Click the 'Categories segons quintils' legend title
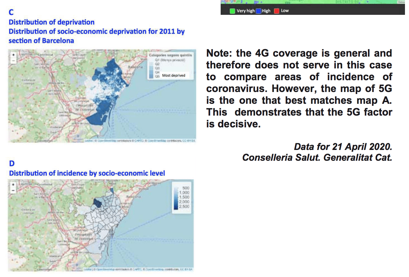409x277 pixels. click(x=170, y=55)
